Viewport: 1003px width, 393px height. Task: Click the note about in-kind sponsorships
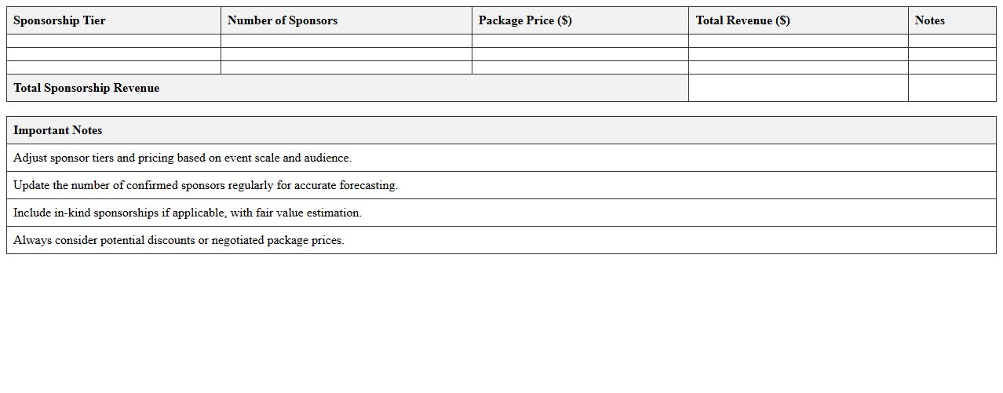point(188,213)
